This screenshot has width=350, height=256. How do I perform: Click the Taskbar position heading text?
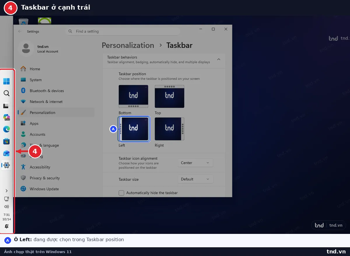132,74
